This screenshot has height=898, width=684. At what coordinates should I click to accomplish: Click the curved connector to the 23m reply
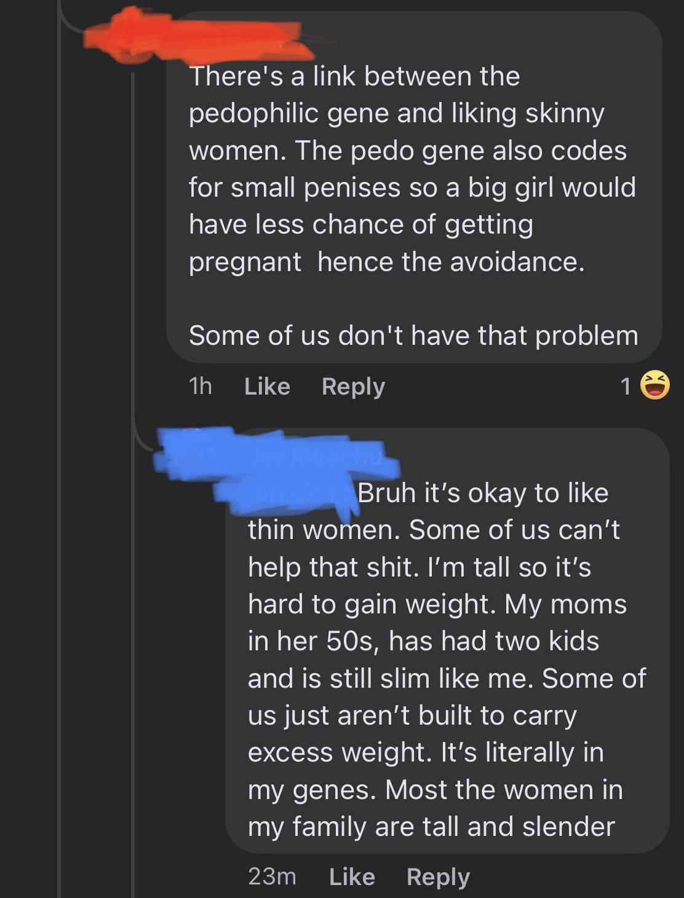coord(143,438)
